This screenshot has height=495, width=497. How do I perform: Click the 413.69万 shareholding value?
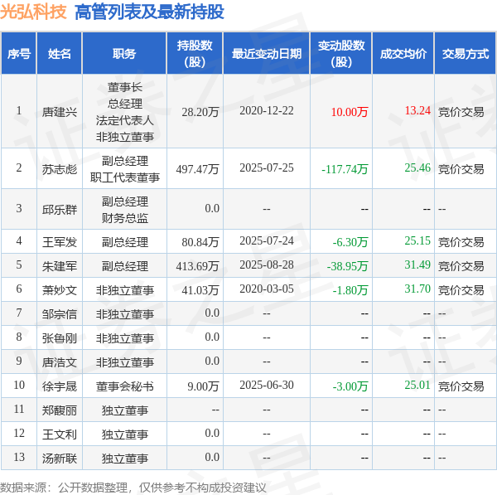[x=197, y=266]
